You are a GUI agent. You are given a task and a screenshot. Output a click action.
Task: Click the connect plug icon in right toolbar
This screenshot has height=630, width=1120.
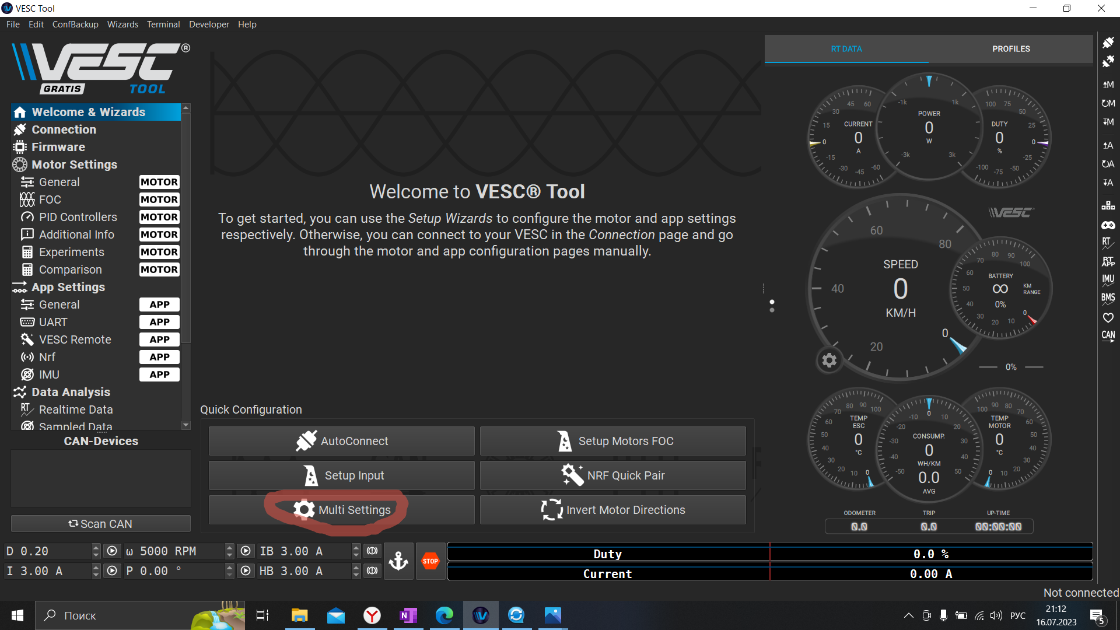pos(1108,43)
